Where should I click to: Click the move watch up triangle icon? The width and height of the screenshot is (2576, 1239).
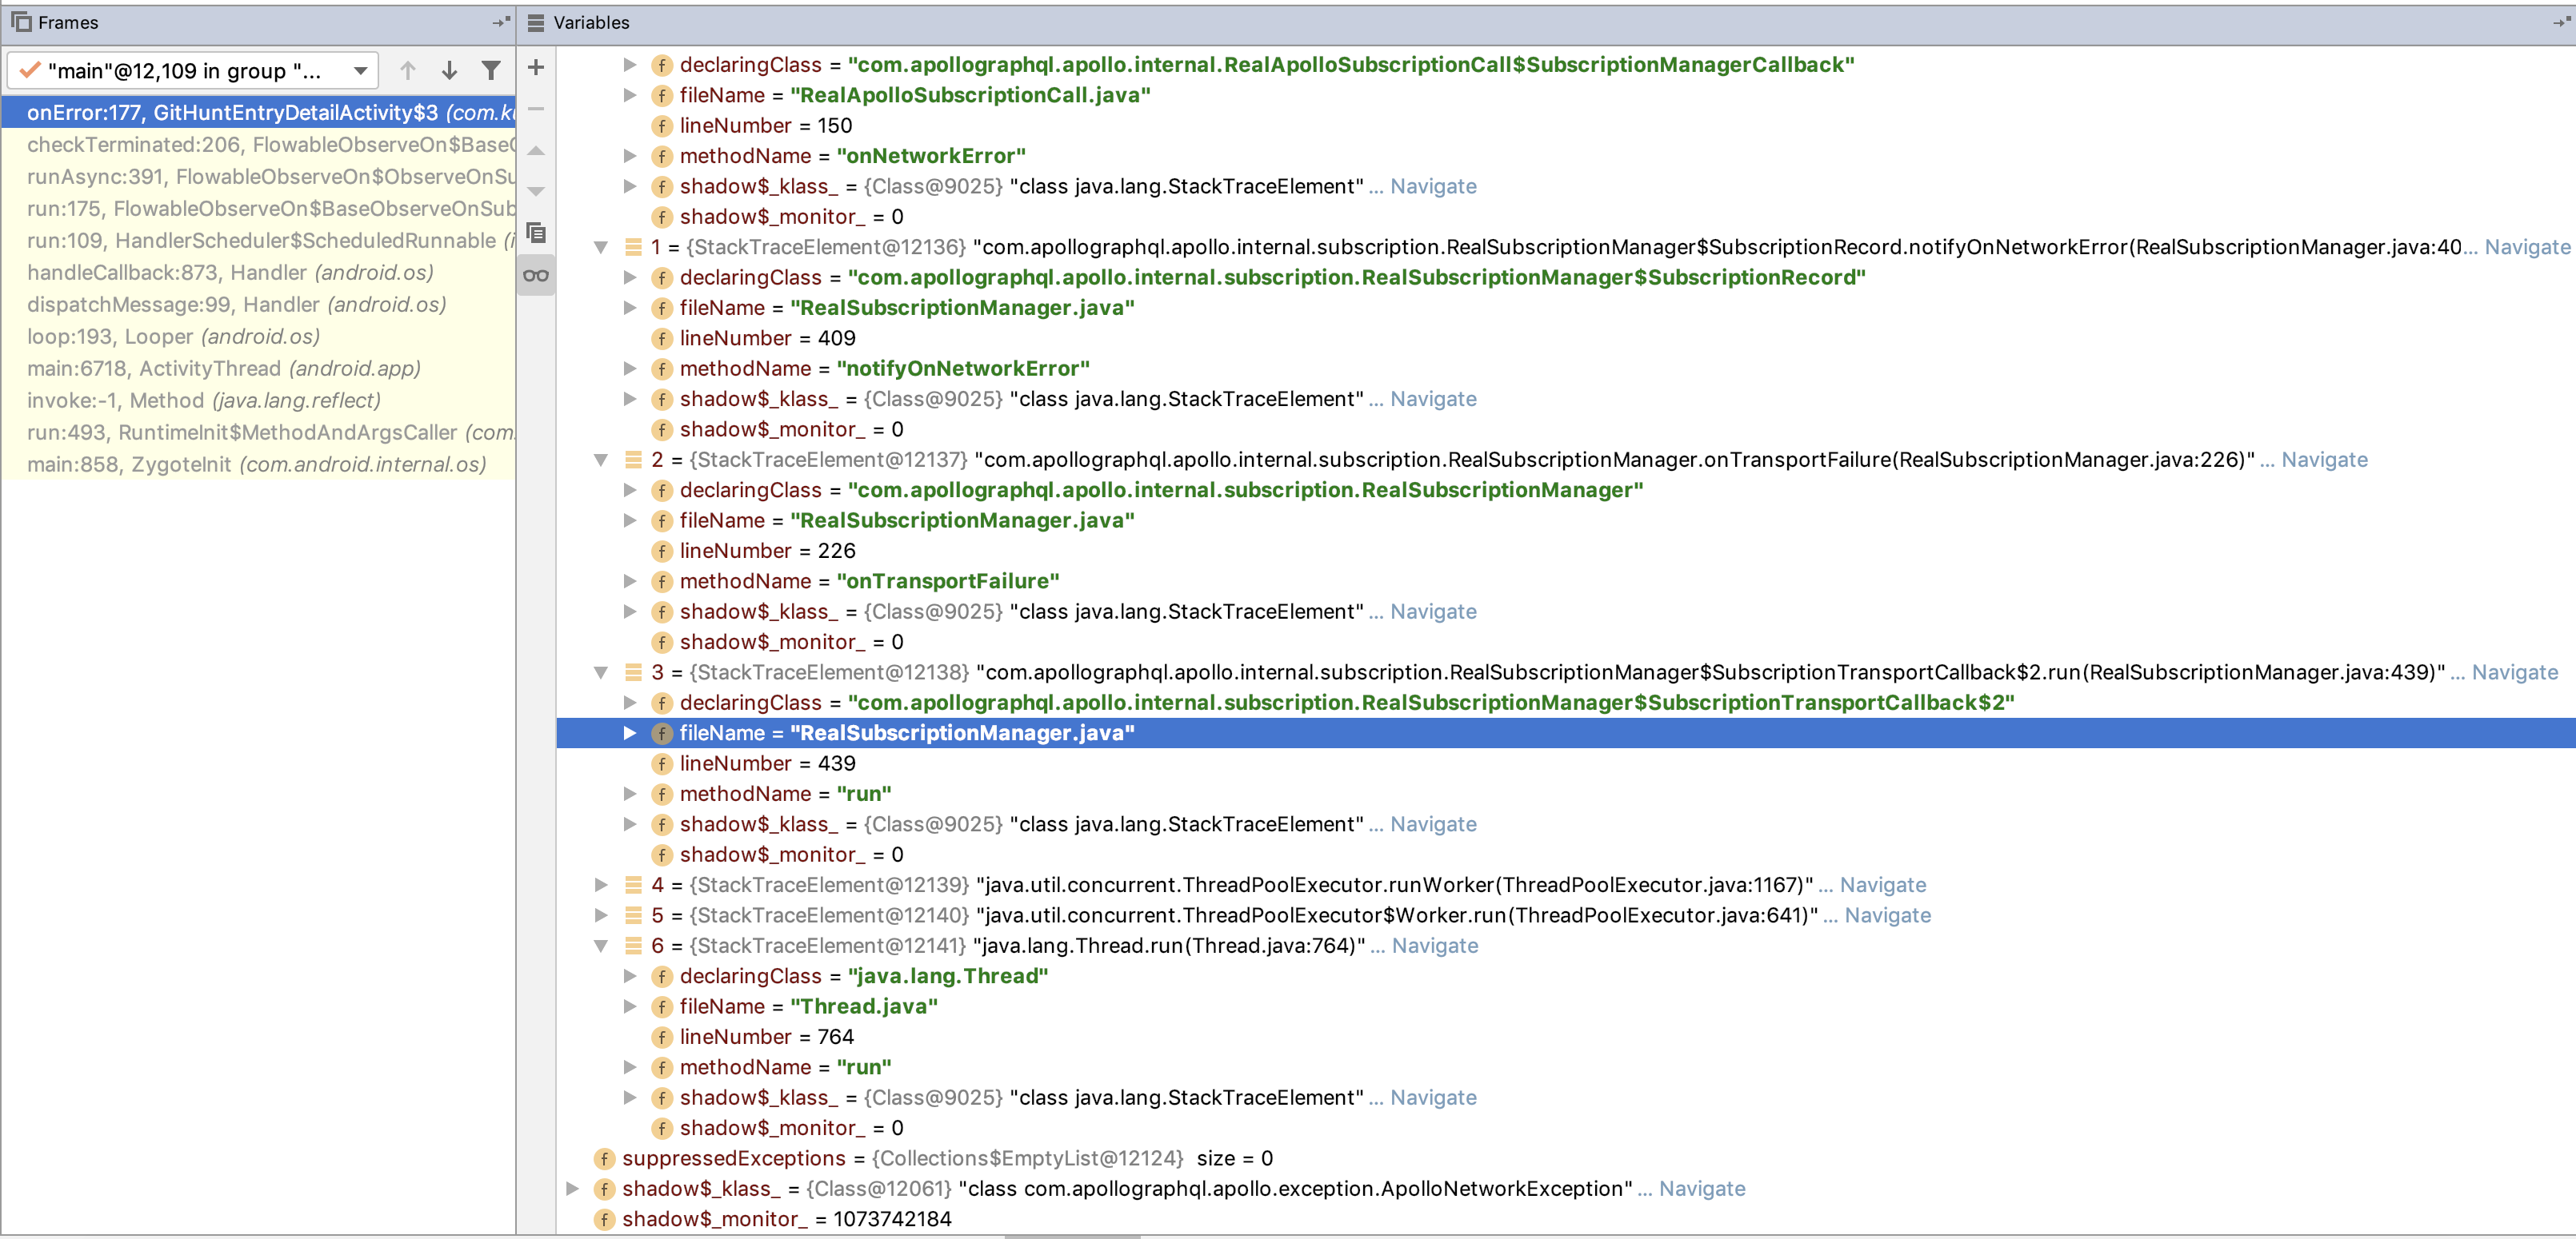click(x=536, y=150)
